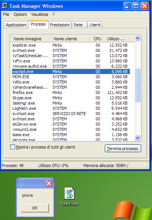
Task: Select the LogMeIn.exe process
Action: [x=71, y=108]
